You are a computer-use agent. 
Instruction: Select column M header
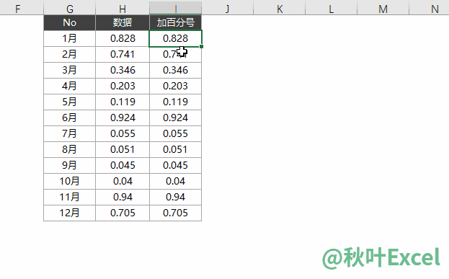[383, 9]
